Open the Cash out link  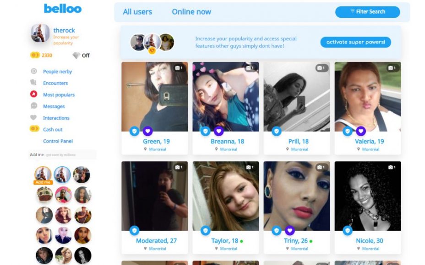coord(53,129)
